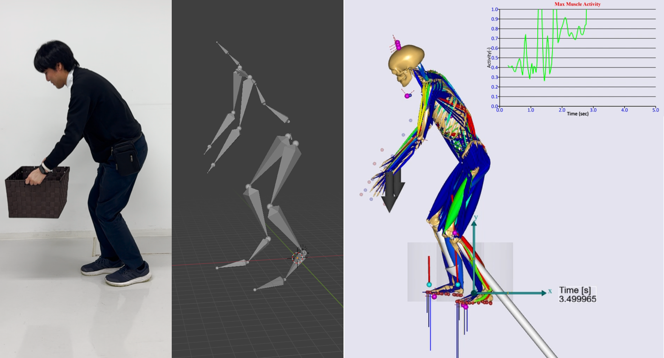Select the Time [s] label text
The image size is (664, 358).
[575, 290]
